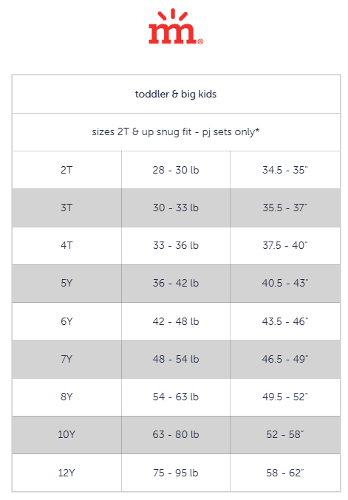Select the 5Y size cell
Image resolution: width=348 pixels, height=500 pixels.
[66, 283]
